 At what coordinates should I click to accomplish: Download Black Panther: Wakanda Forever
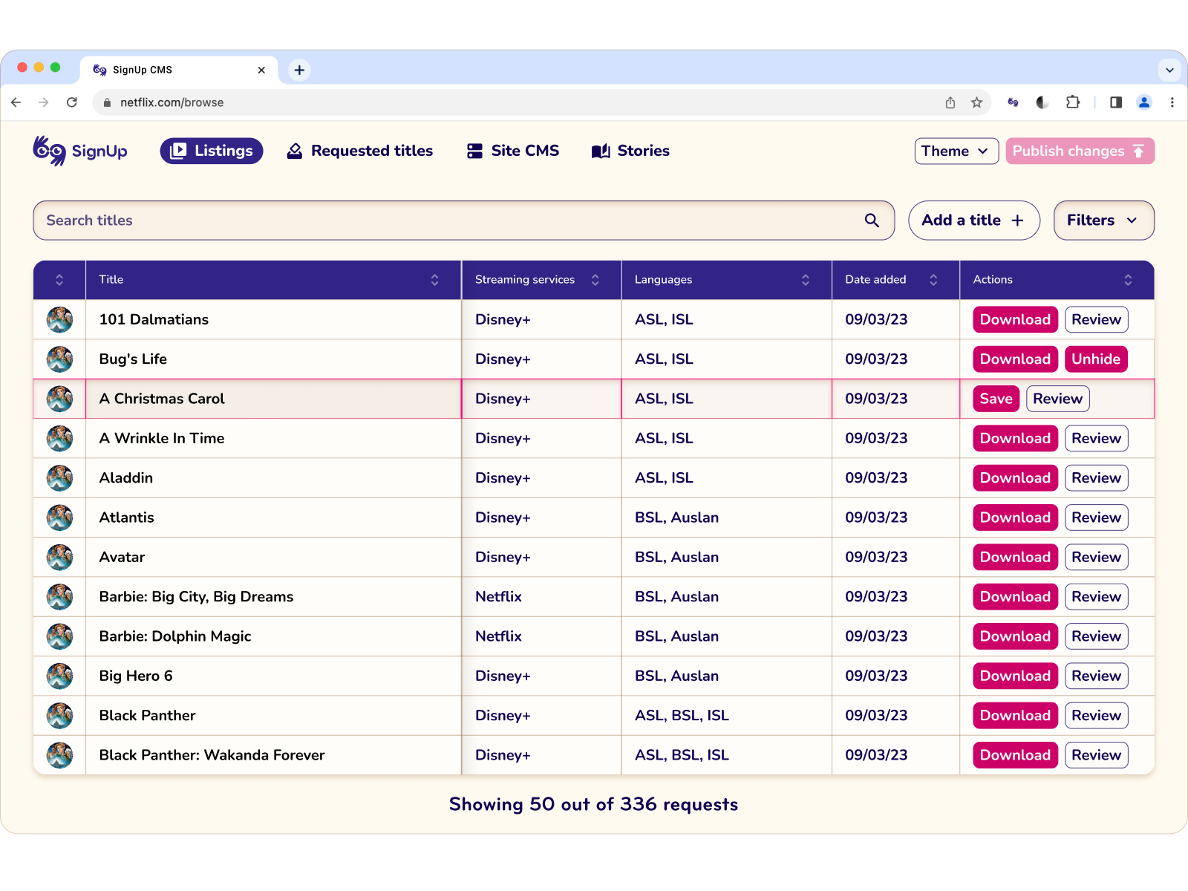pyautogui.click(x=1015, y=755)
